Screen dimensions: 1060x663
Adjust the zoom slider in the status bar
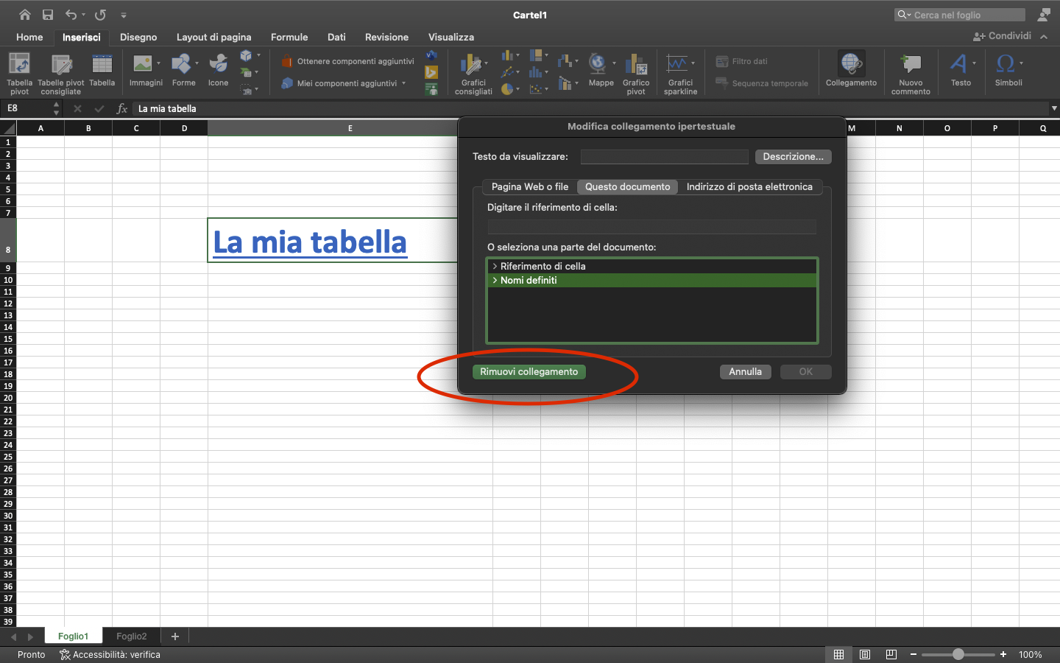958,653
